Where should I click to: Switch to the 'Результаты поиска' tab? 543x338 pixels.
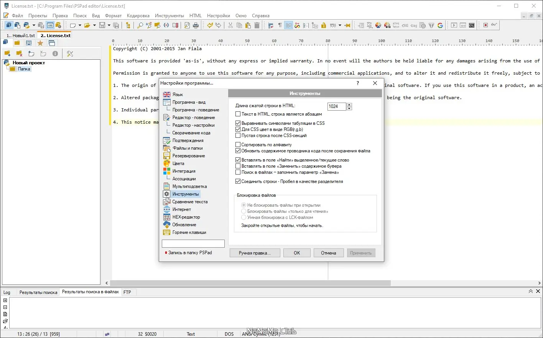pos(38,292)
